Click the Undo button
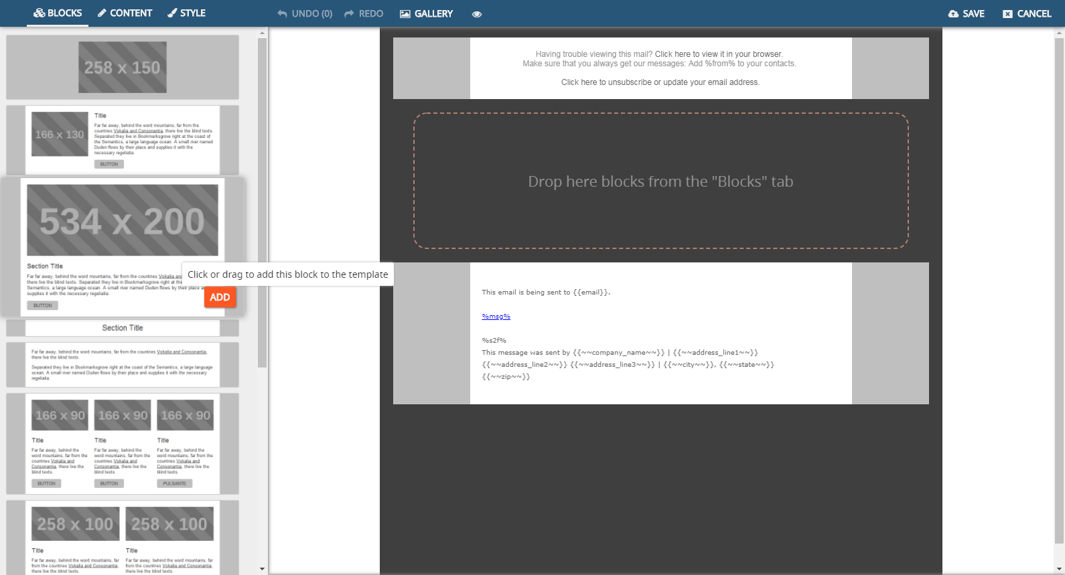 pyautogui.click(x=305, y=13)
